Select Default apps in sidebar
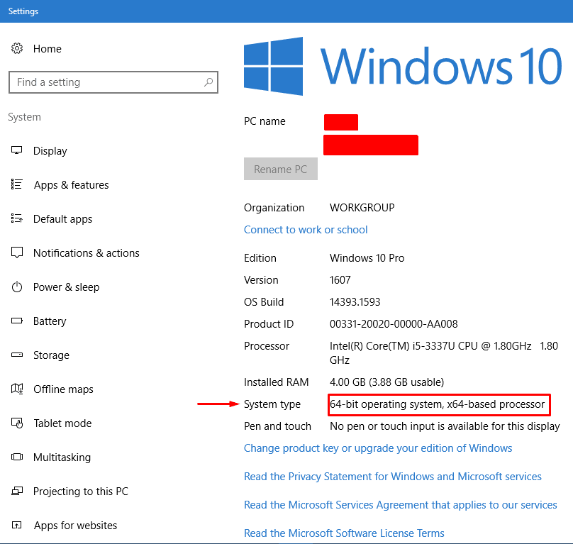The height and width of the screenshot is (544, 573). [62, 219]
